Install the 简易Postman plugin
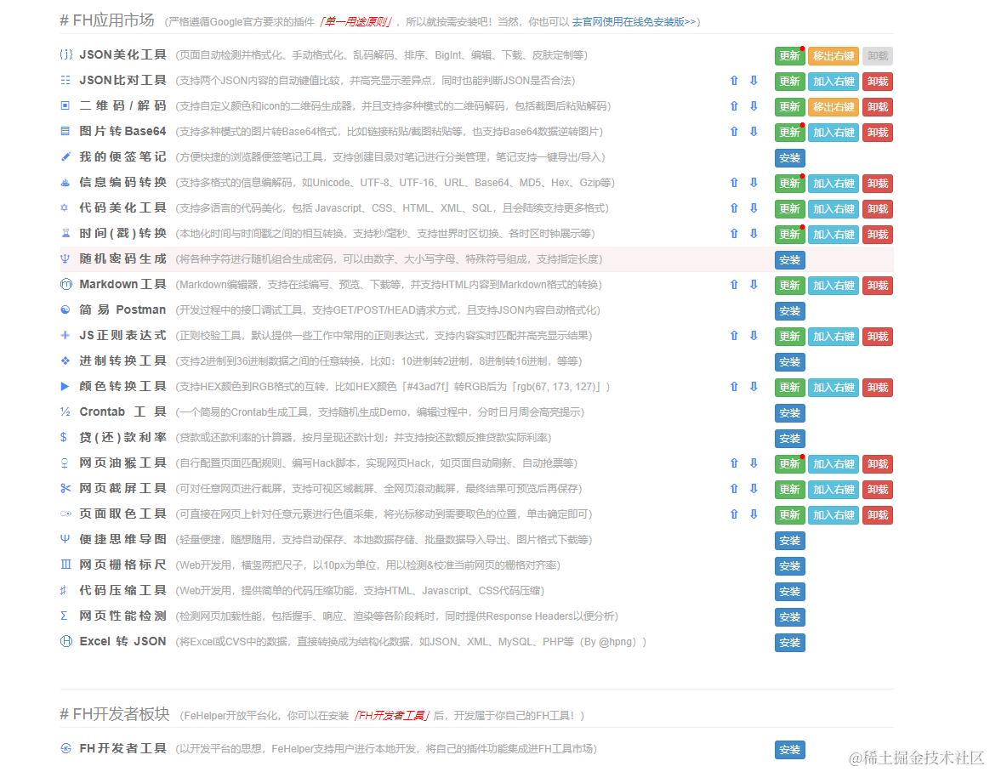Screen dimensions: 990x772 pos(790,310)
